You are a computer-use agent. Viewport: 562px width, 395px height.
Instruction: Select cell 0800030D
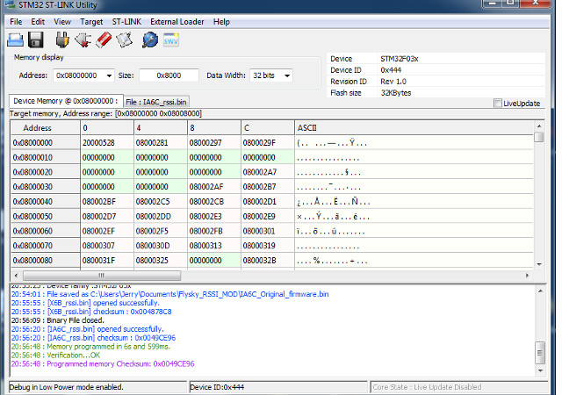(x=160, y=246)
